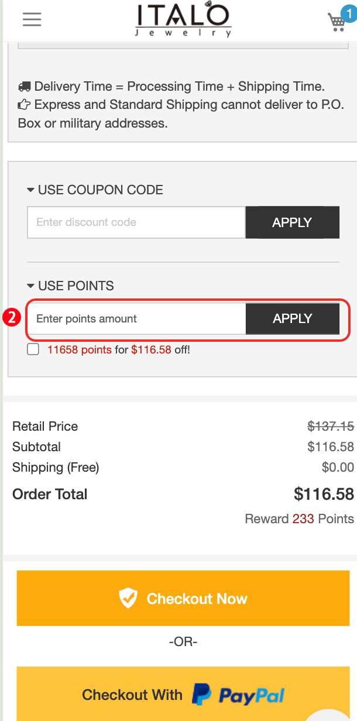This screenshot has height=721, width=357.
Task: Focus the Enter discount code field
Action: [x=136, y=222]
